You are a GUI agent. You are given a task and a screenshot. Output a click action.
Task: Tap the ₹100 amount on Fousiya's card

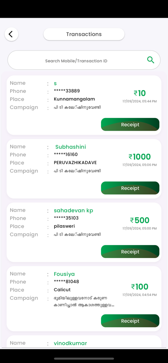140,287
